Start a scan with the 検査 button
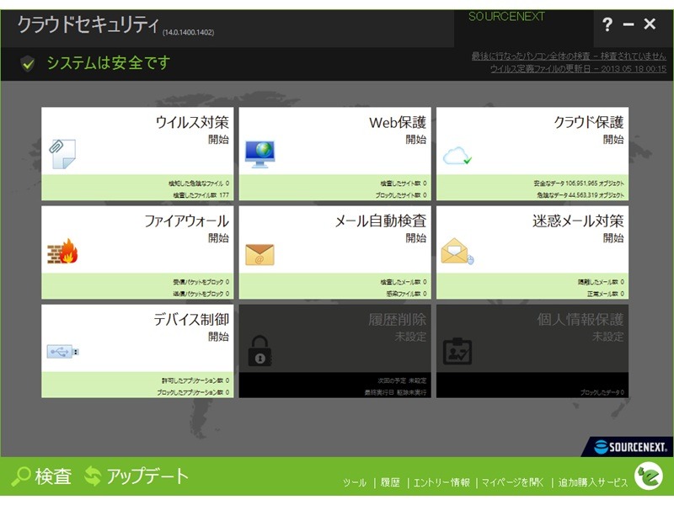The image size is (674, 505). tap(41, 476)
